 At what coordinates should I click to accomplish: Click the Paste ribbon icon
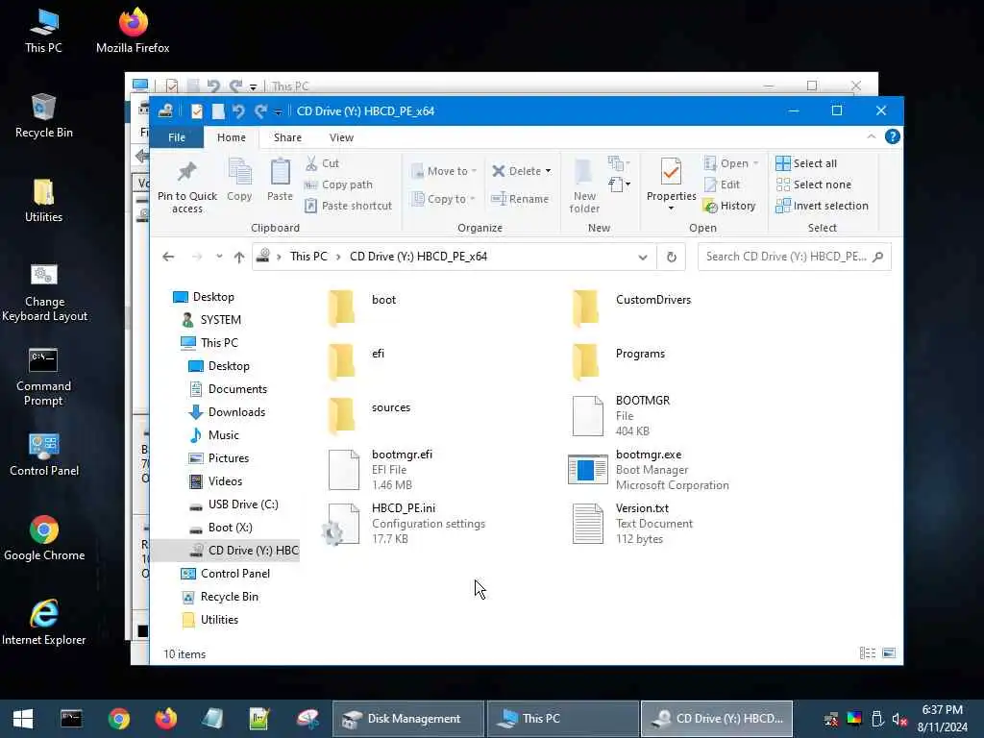280,173
